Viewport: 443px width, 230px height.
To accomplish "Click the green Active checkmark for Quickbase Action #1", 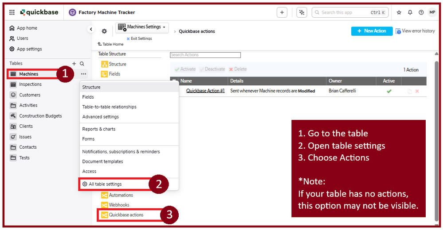I will pyautogui.click(x=389, y=91).
